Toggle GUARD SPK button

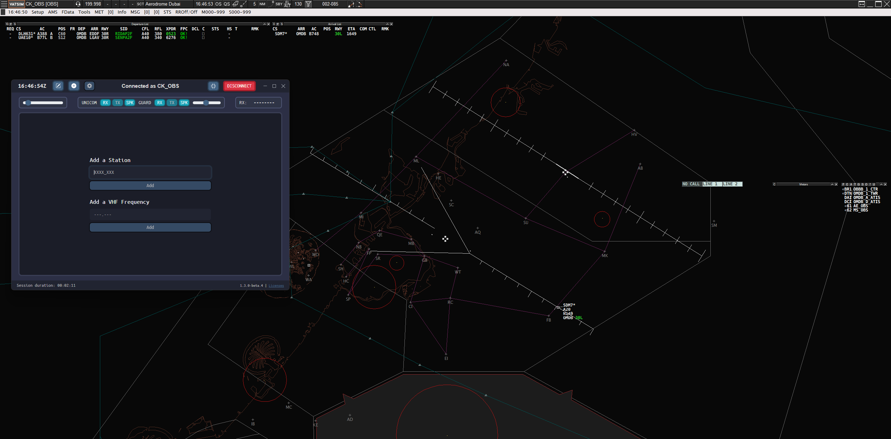pyautogui.click(x=184, y=103)
